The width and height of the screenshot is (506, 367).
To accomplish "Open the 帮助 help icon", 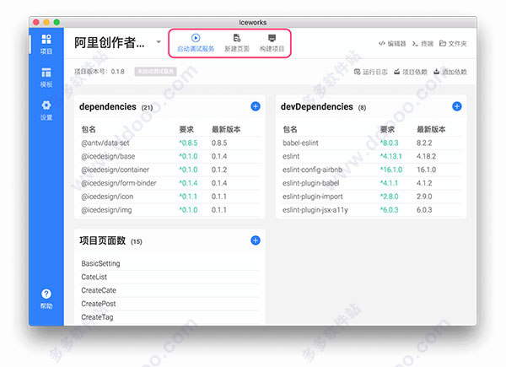I will point(46,299).
